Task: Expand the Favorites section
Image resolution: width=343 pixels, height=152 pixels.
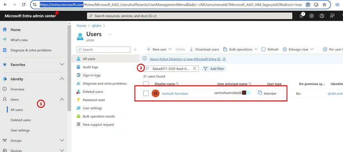Action: click(x=62, y=64)
